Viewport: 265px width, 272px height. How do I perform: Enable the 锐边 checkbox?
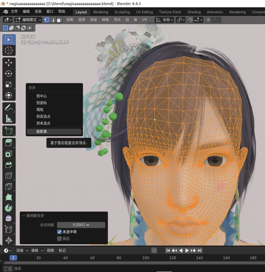tap(59, 239)
